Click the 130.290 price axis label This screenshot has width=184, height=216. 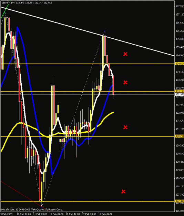180,145
